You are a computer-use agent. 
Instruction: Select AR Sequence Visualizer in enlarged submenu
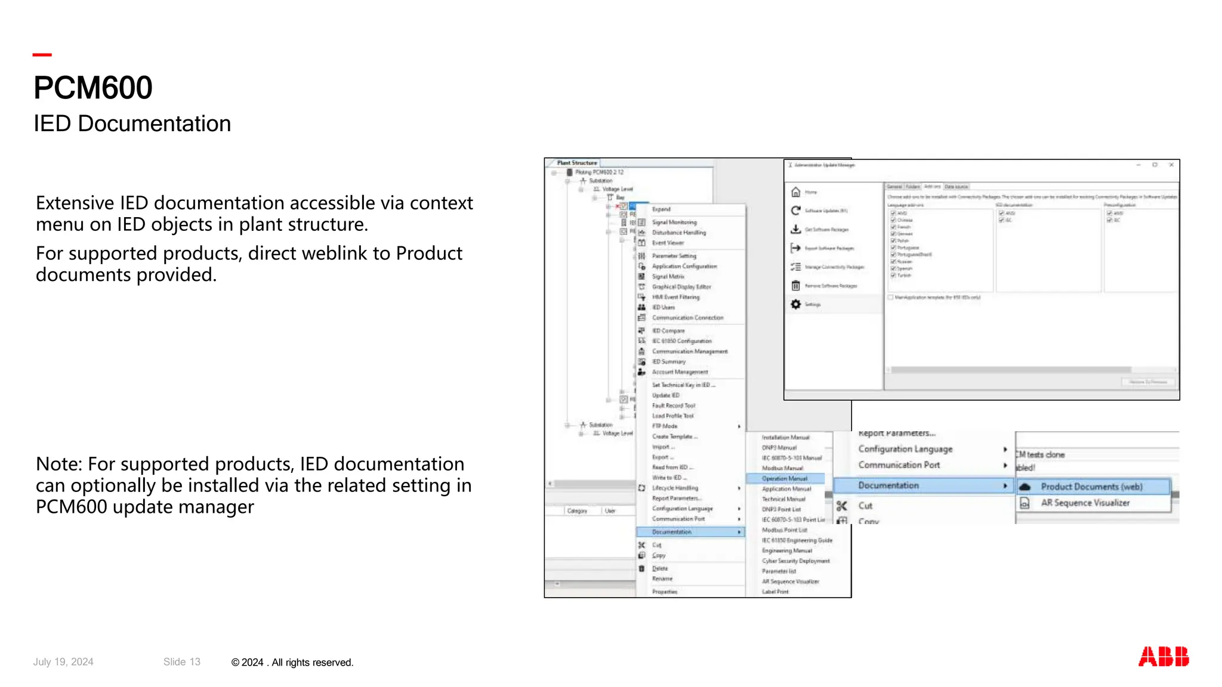(1085, 503)
